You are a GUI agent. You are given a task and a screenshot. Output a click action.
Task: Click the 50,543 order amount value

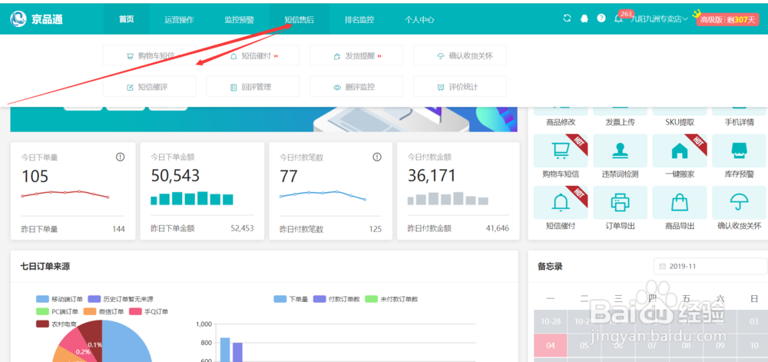175,175
